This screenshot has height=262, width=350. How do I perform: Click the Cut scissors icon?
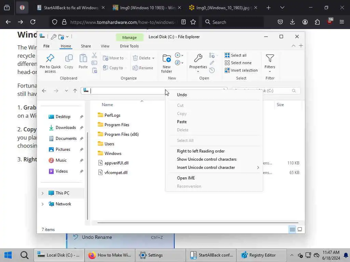[x=94, y=55]
